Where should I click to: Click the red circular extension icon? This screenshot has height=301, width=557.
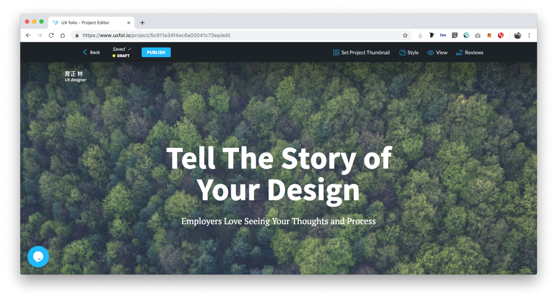[x=501, y=35]
